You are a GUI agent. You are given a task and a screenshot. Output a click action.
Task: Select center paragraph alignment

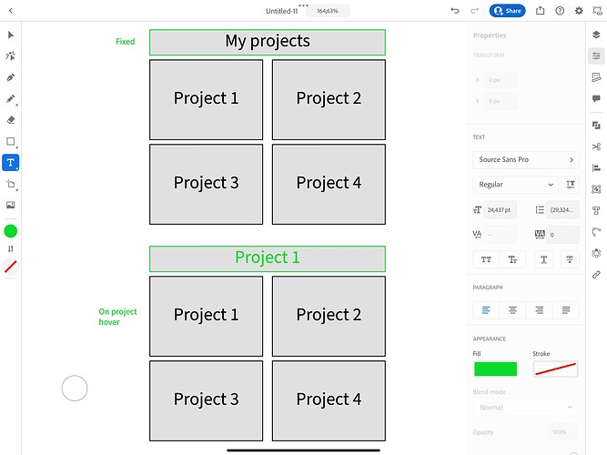pos(513,310)
